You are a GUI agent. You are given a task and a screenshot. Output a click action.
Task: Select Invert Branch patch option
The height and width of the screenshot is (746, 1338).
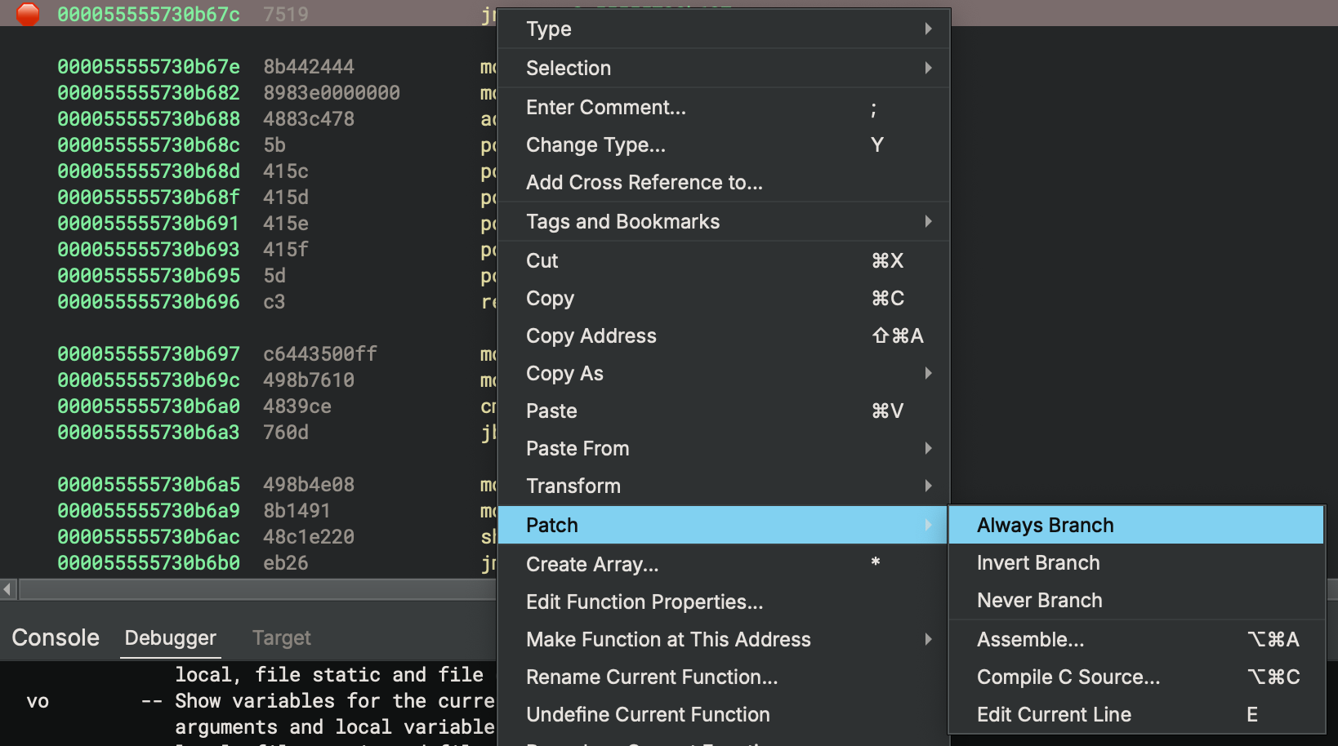pyautogui.click(x=1136, y=563)
